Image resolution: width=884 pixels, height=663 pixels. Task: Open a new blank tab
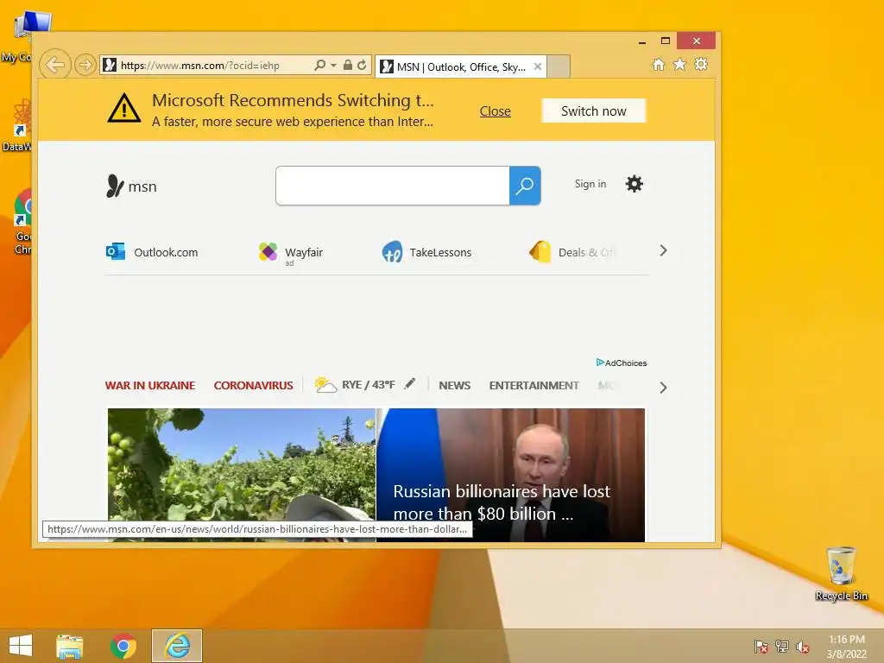point(559,66)
